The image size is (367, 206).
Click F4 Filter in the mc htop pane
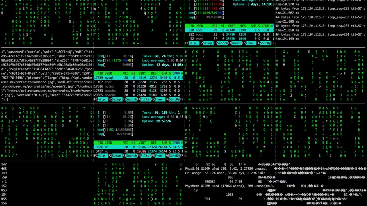click(144, 156)
